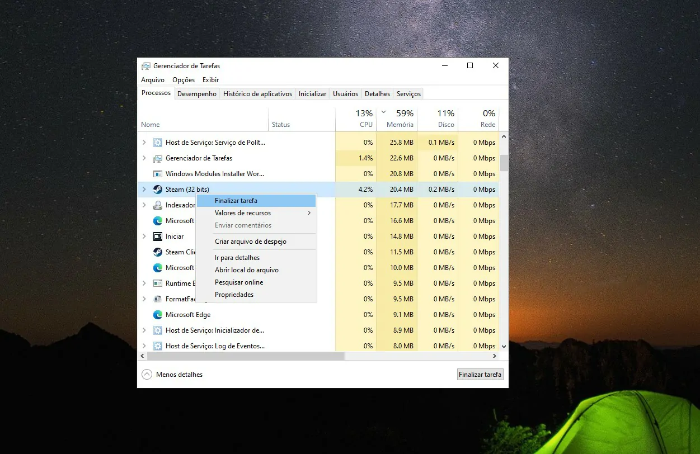This screenshot has width=700, height=454.
Task: Sort by the Nome column header
Action: click(203, 119)
